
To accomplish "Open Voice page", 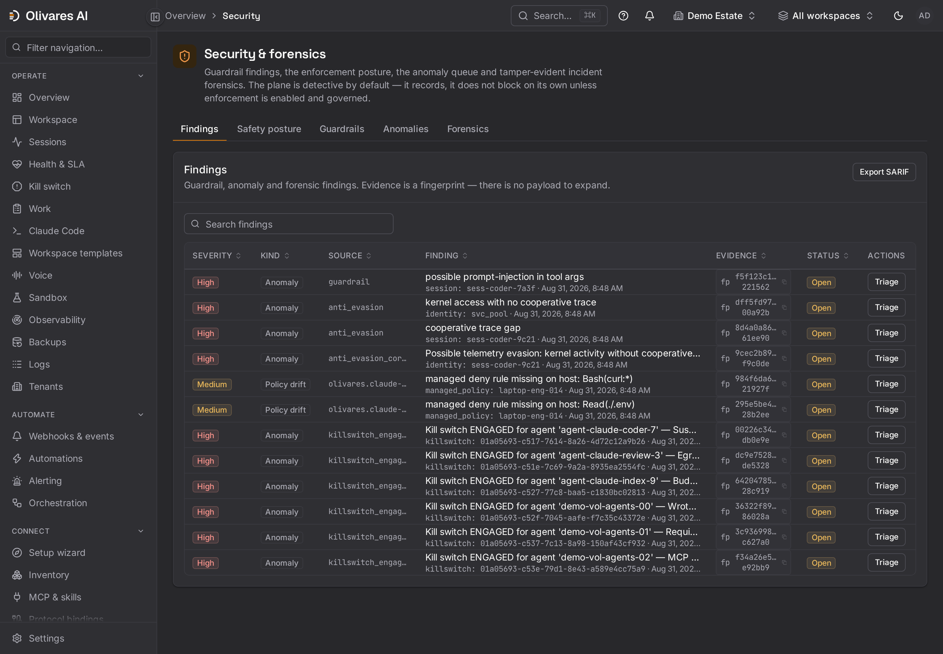I will coord(78,275).
